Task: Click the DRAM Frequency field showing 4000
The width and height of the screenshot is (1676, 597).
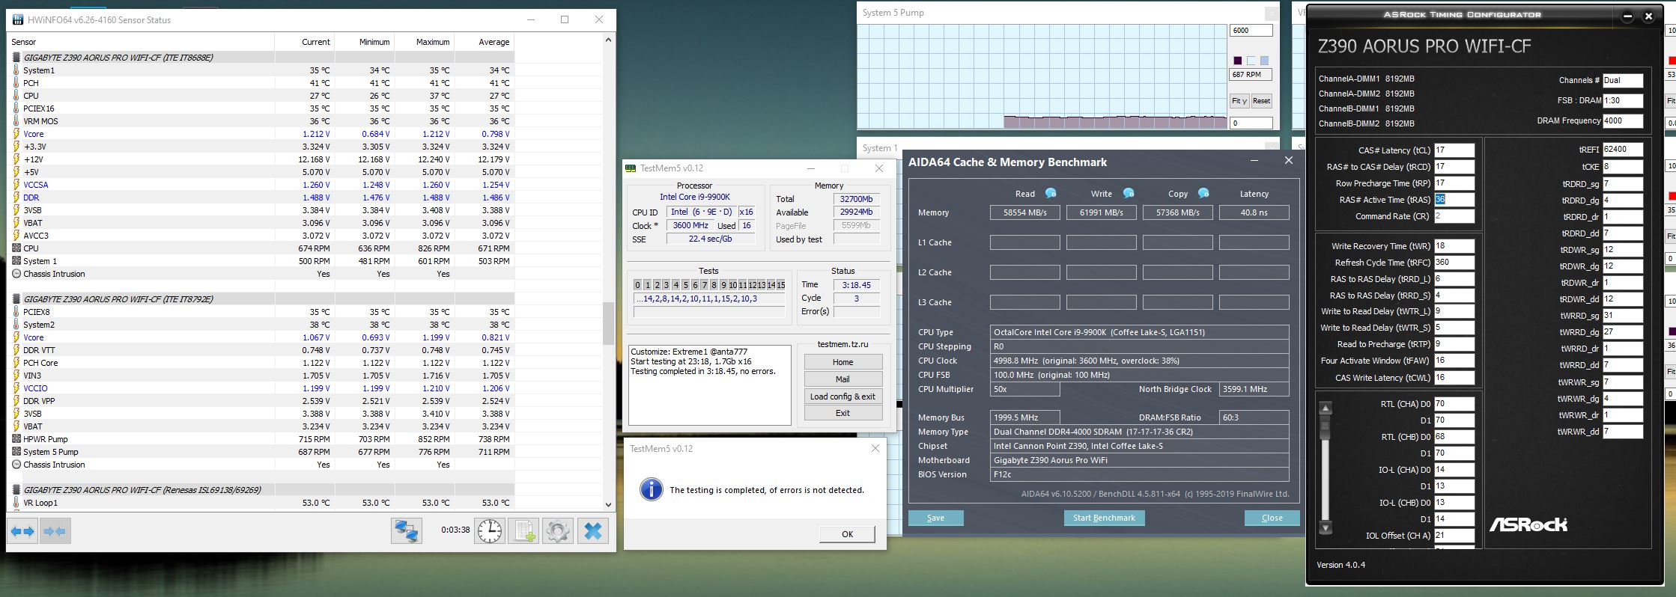Action: [x=1622, y=120]
